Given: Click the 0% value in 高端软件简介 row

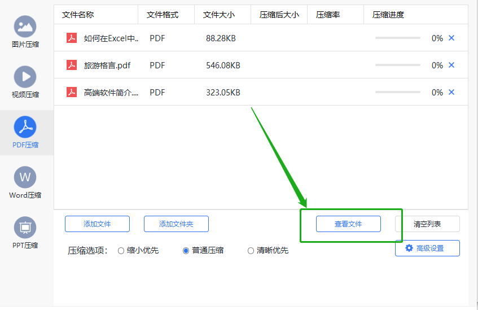Looking at the screenshot, I should point(437,93).
